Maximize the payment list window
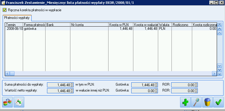 [x=216, y=3]
